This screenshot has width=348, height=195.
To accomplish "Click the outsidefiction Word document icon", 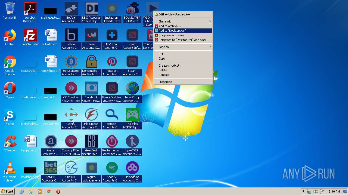I will [x=51, y=37].
